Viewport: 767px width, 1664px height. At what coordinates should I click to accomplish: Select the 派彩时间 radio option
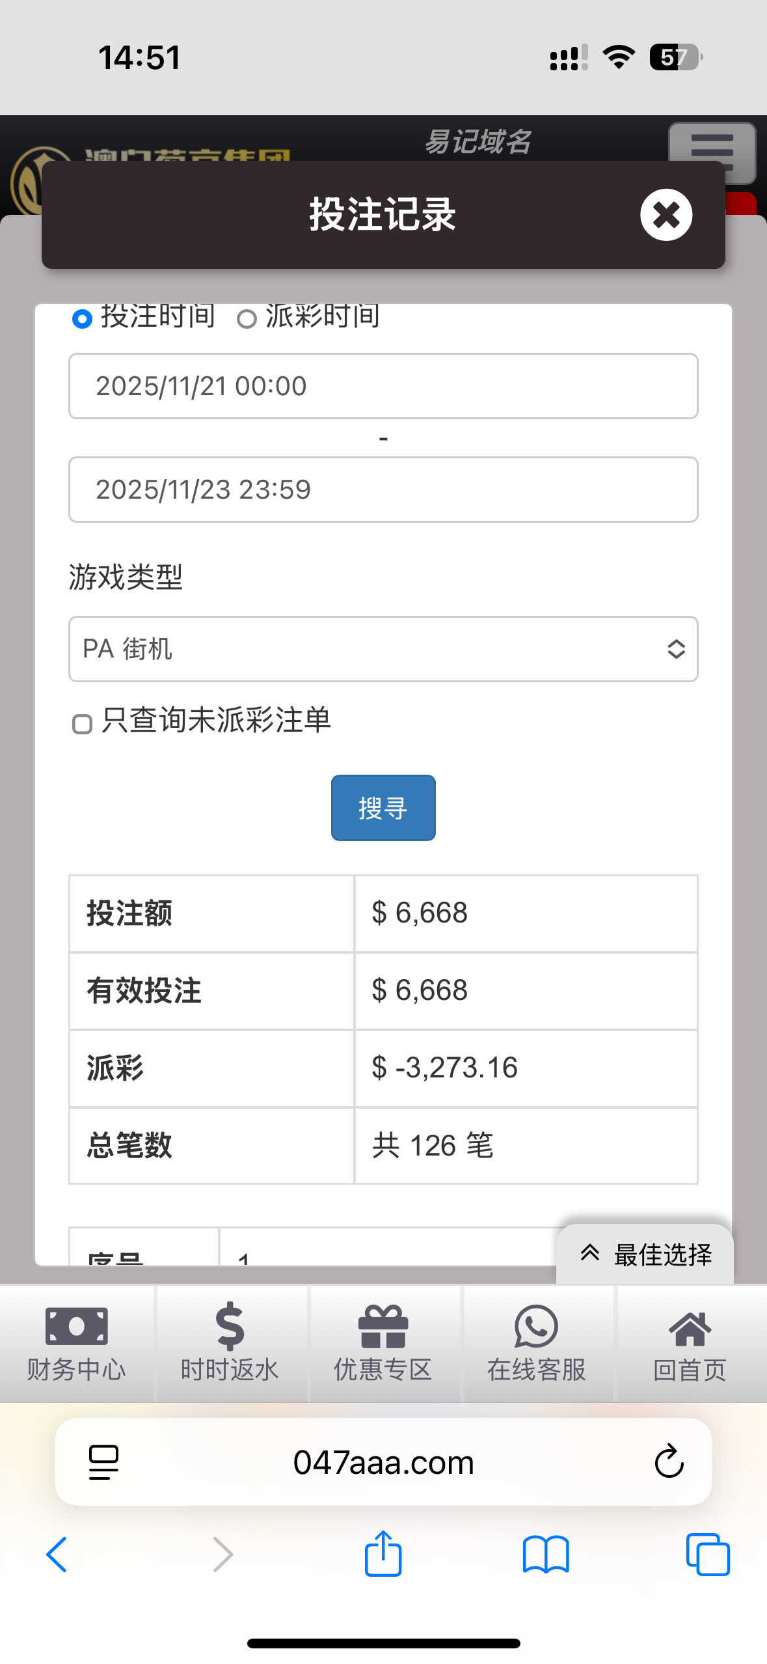coord(247,319)
